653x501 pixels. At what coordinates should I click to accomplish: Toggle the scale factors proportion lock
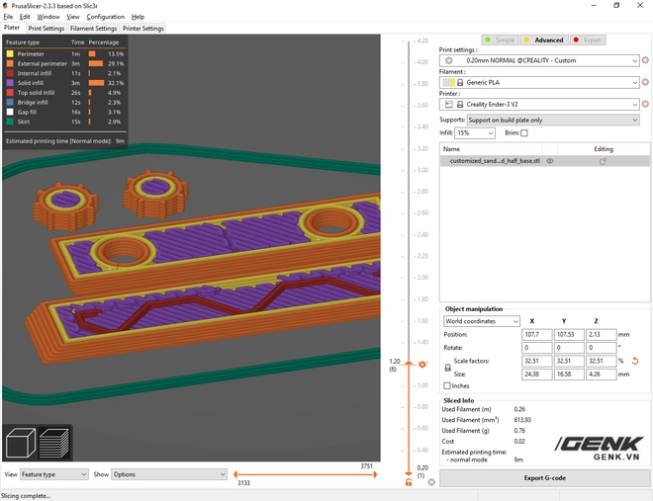coord(447,368)
